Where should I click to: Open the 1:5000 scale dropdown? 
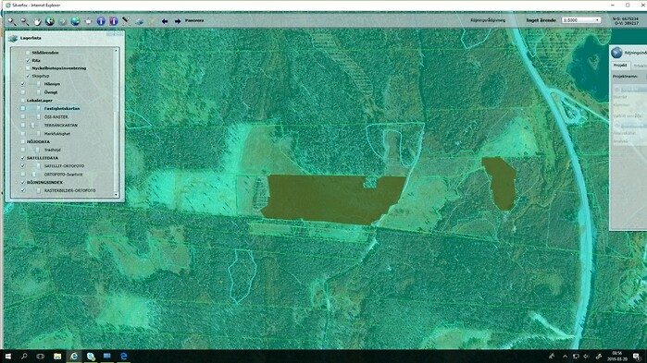coord(581,20)
